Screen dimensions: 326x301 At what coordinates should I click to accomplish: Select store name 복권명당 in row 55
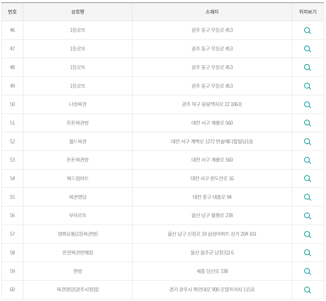point(77,197)
